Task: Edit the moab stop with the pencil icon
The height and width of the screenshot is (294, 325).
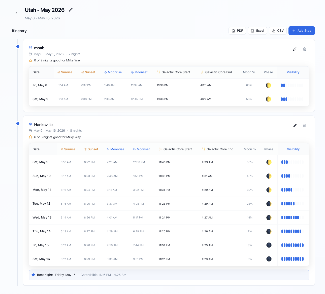Action: point(295,49)
